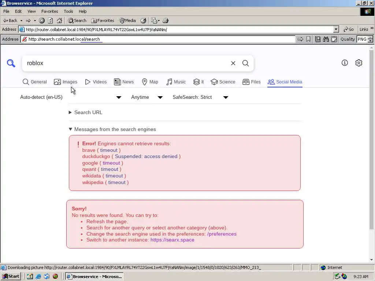375x281 pixels.
Task: Open the Back button history dropdown arrow
Action: point(21,20)
